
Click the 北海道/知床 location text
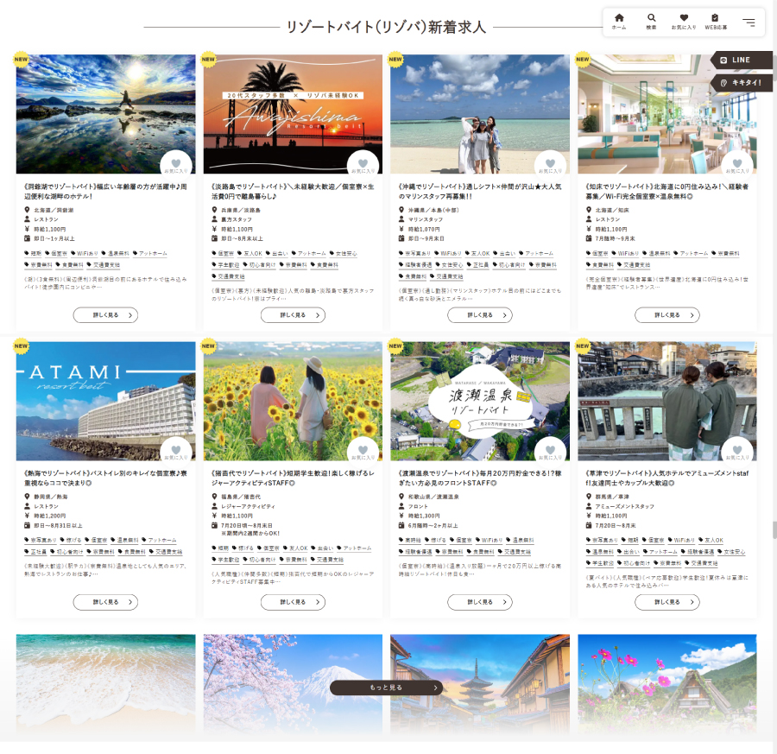(x=612, y=210)
